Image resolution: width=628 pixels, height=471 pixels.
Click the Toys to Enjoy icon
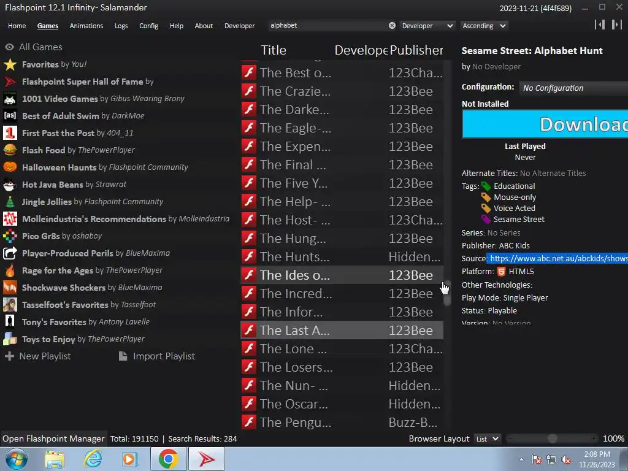(x=10, y=339)
